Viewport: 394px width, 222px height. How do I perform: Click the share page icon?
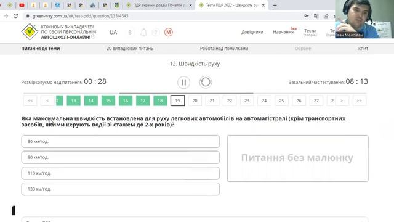click(326, 16)
